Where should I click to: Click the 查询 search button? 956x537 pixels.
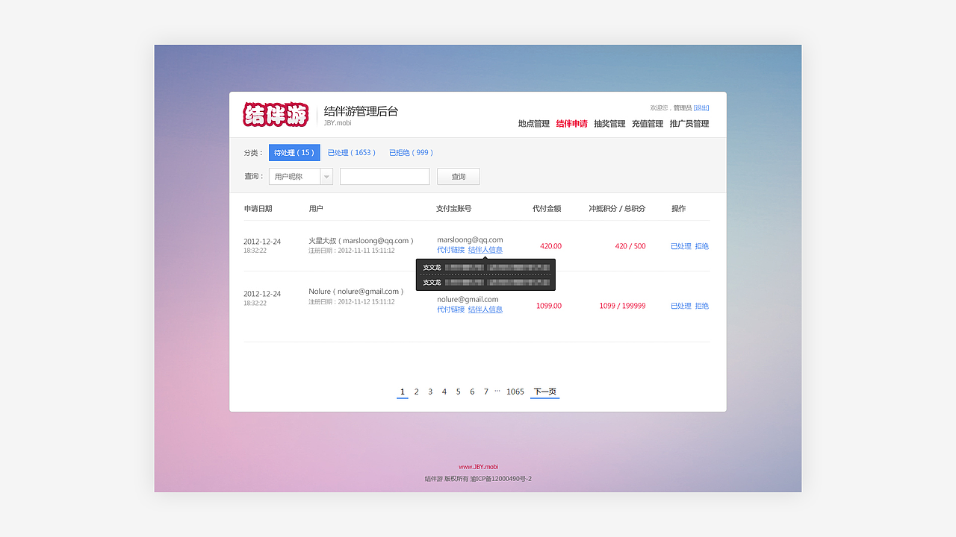458,176
